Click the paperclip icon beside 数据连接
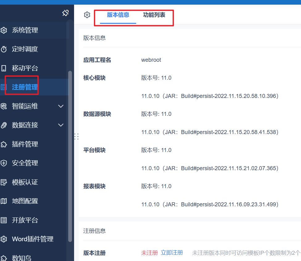This screenshot has width=301, height=261. 4,125
